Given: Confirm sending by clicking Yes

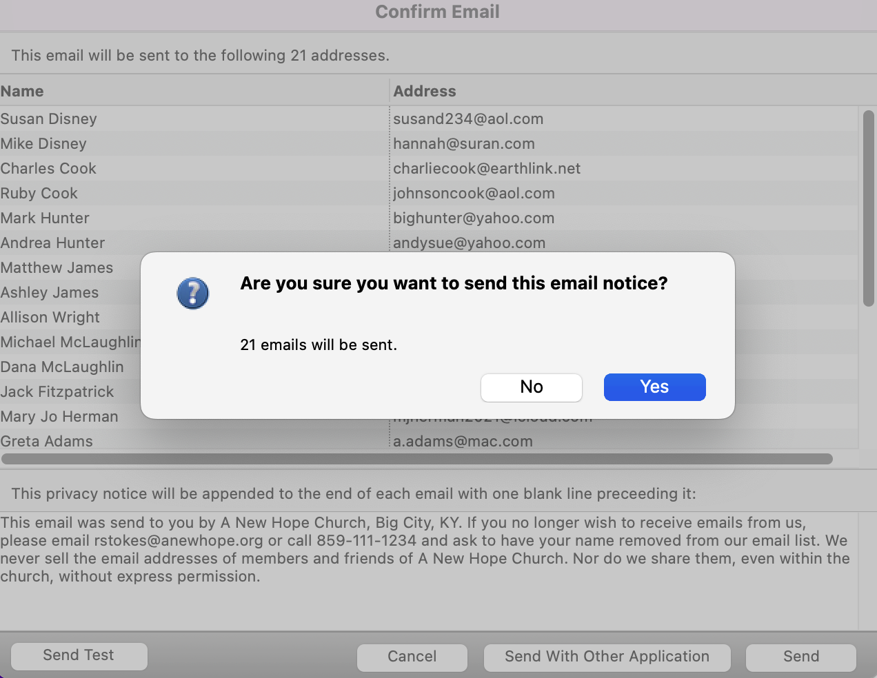Looking at the screenshot, I should pos(654,387).
